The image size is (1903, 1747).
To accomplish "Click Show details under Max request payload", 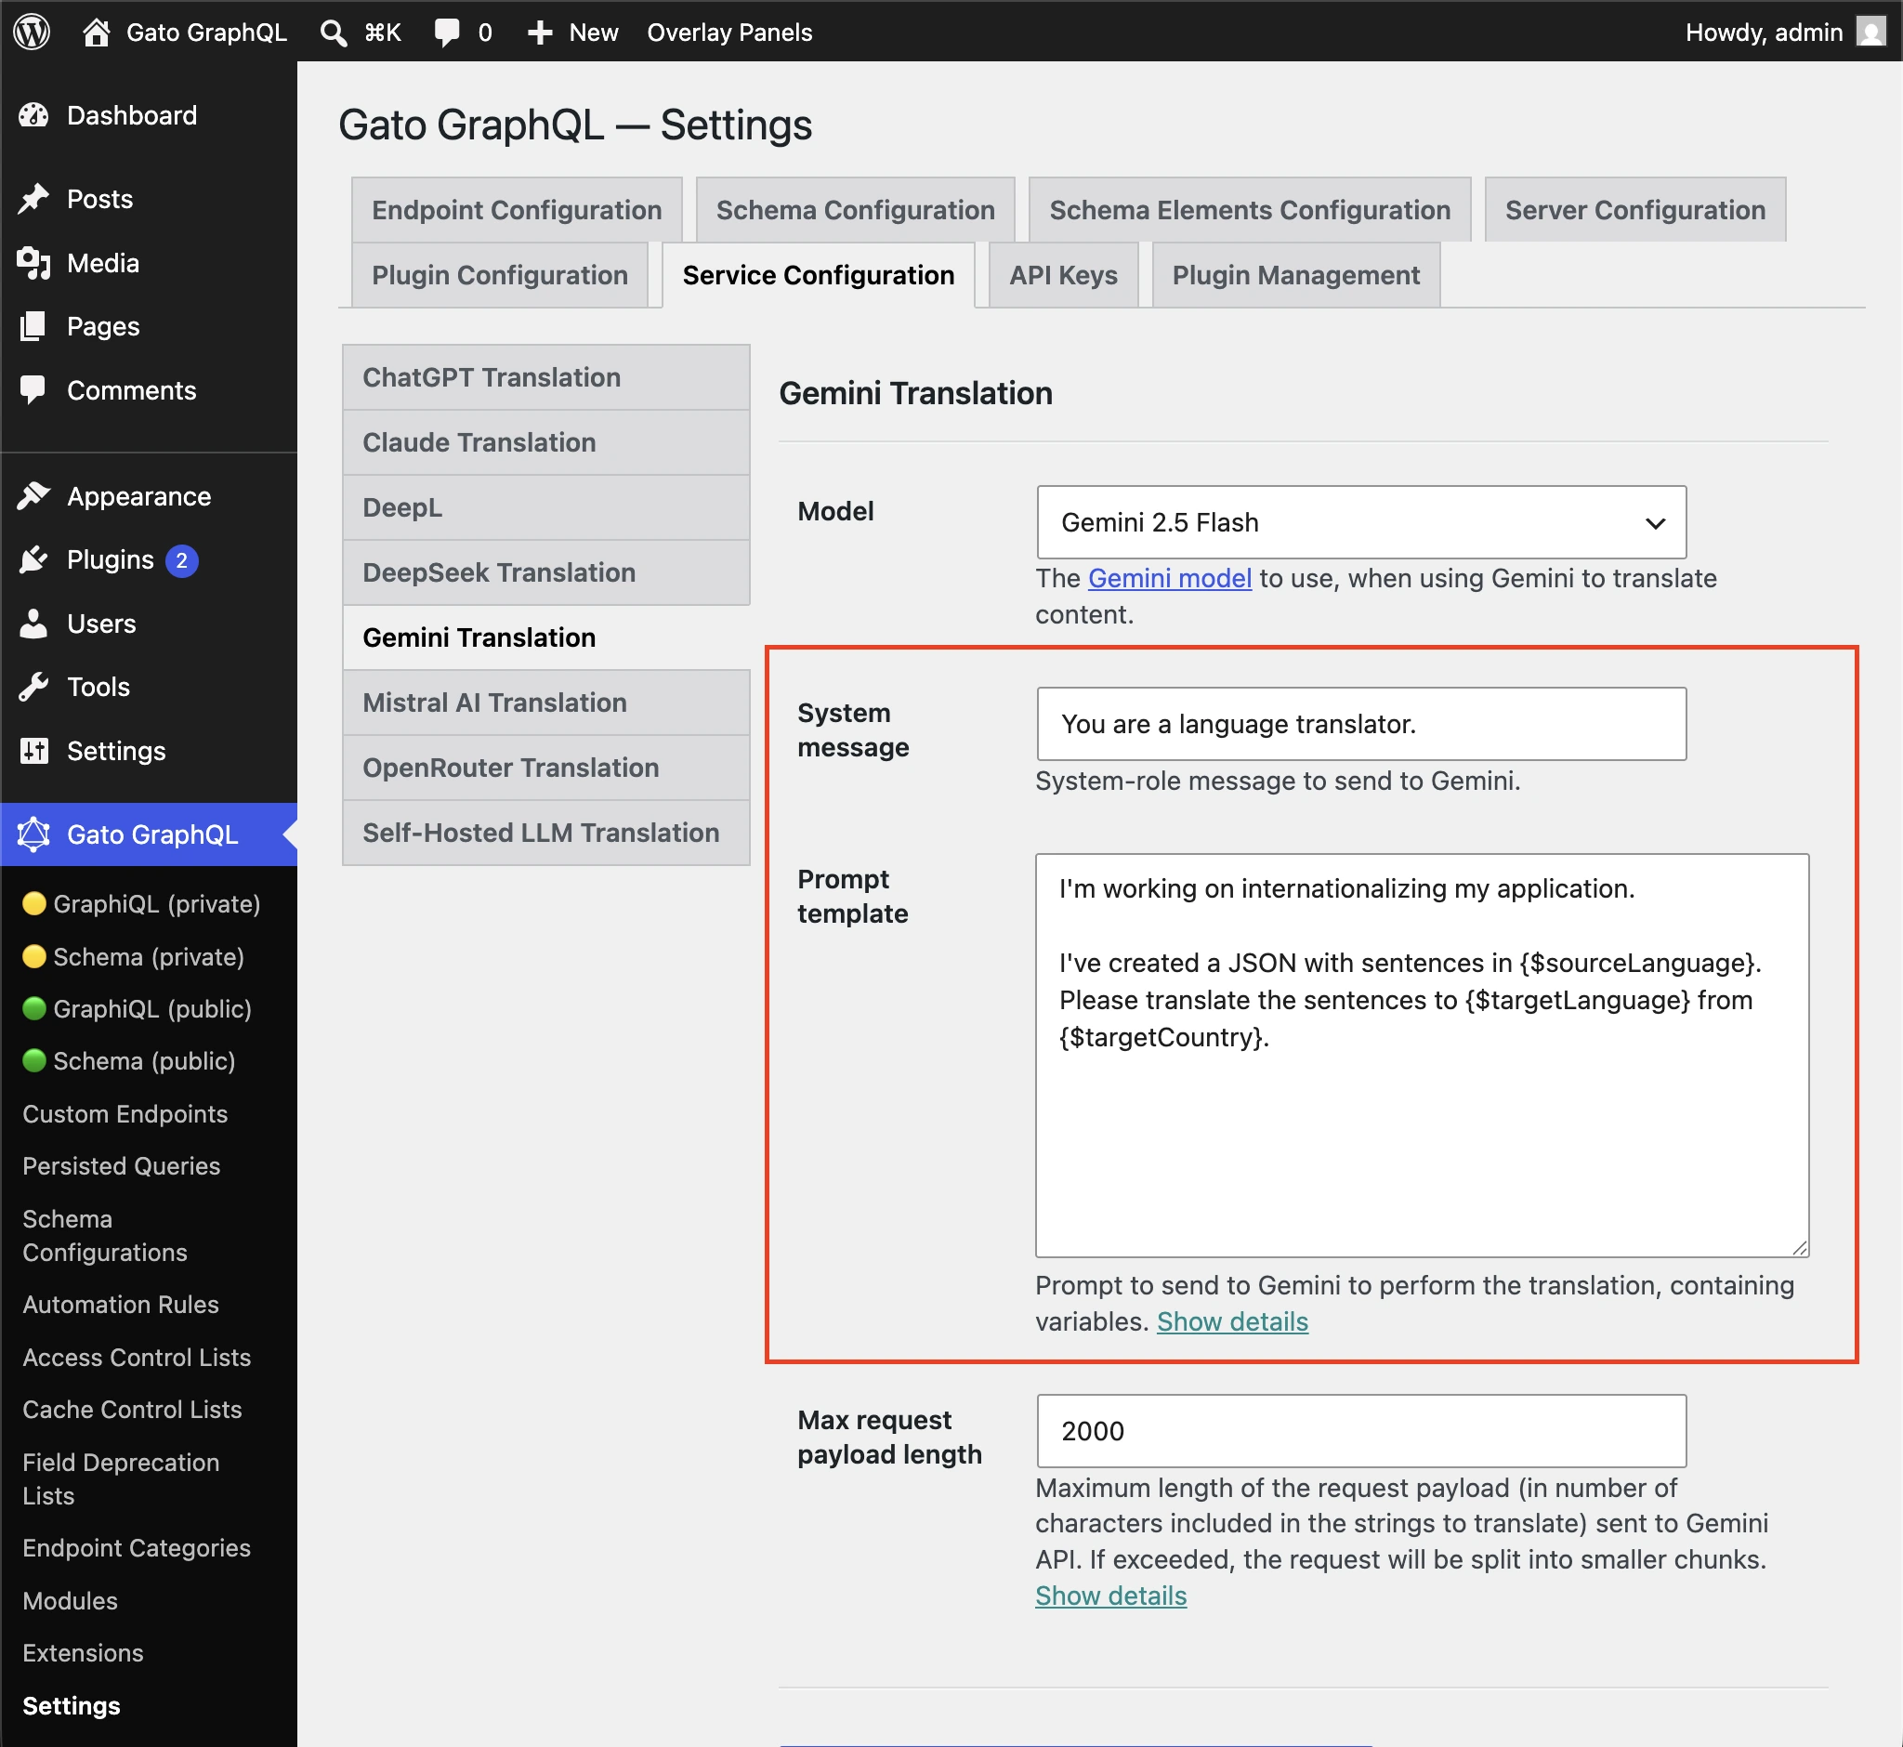I will (x=1110, y=1596).
